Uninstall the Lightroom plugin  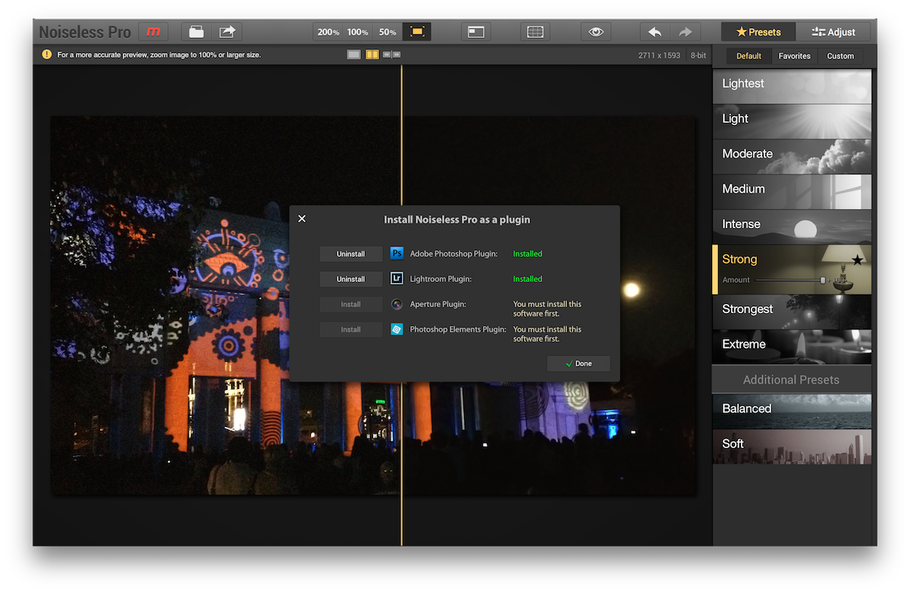click(x=350, y=279)
